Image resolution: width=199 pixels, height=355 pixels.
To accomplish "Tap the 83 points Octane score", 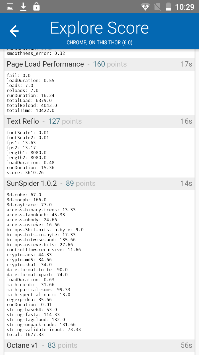I will tap(62, 346).
